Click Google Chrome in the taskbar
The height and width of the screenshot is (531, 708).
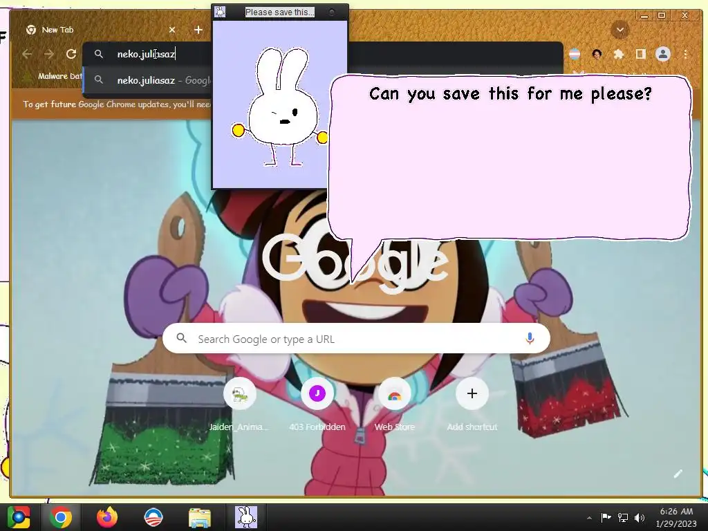[61, 517]
